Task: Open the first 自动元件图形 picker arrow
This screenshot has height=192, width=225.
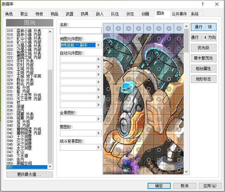Action: [x=98, y=59]
